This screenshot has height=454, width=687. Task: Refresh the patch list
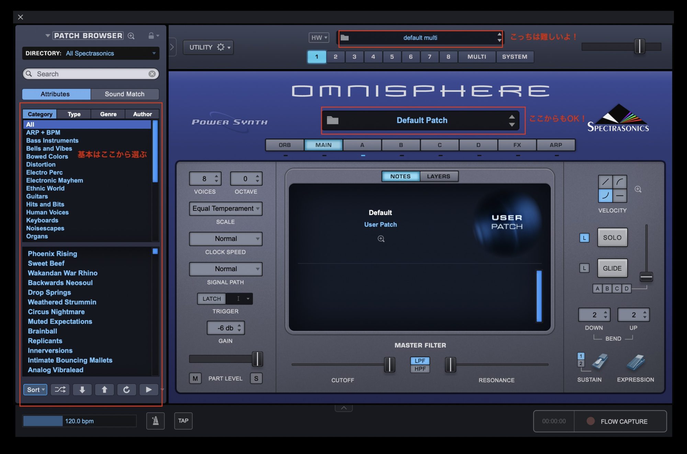(127, 389)
